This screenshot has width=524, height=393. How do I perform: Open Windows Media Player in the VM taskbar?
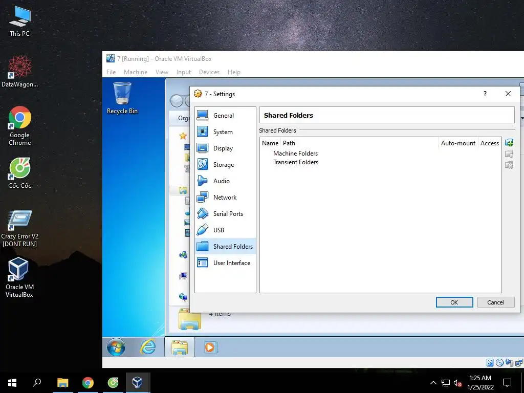pos(210,347)
